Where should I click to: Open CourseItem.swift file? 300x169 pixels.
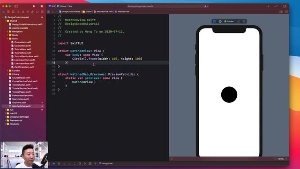(x=21, y=42)
